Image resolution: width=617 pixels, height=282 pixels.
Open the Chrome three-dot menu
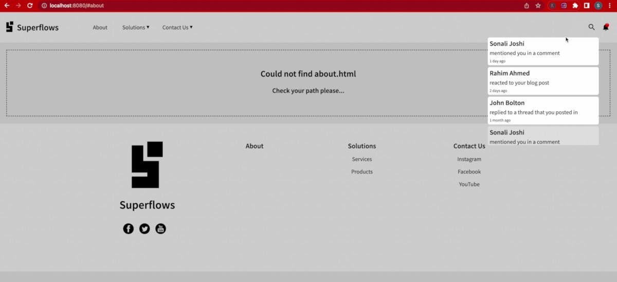(x=610, y=6)
